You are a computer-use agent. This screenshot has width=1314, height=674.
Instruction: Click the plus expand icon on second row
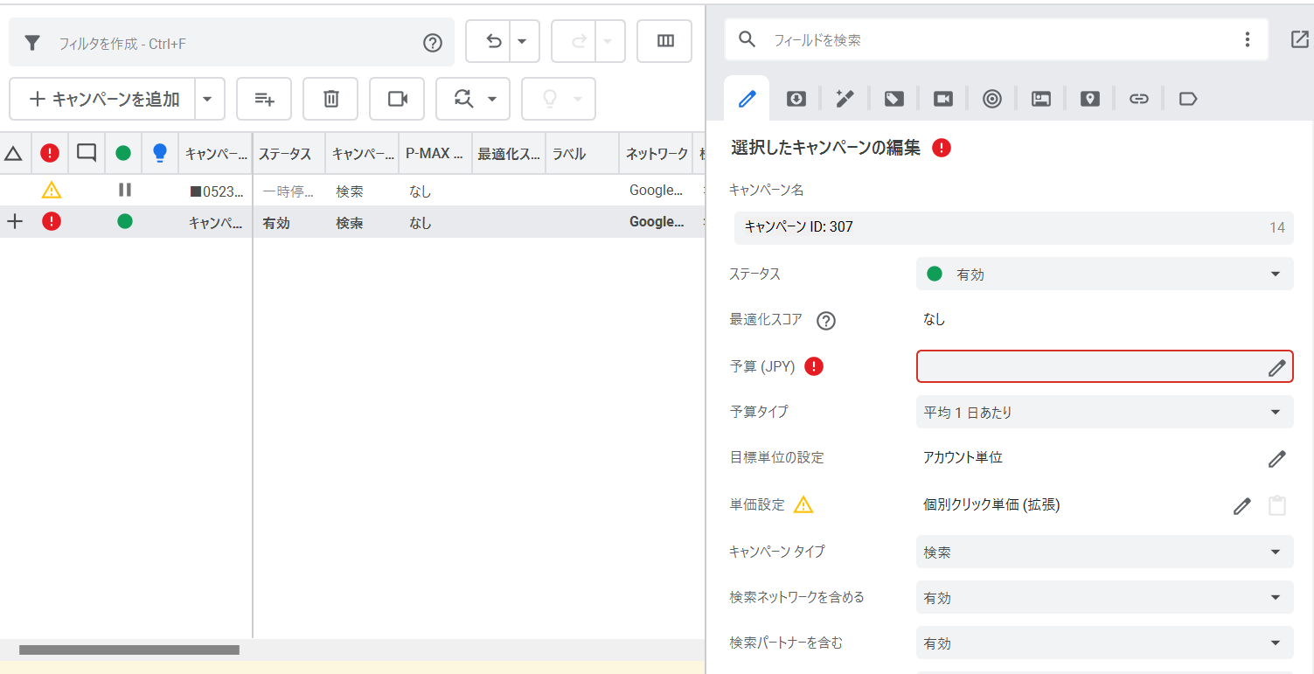14,222
